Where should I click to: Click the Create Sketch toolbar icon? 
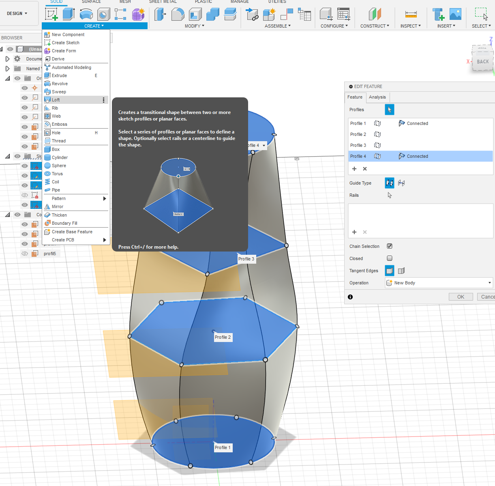tap(51, 14)
